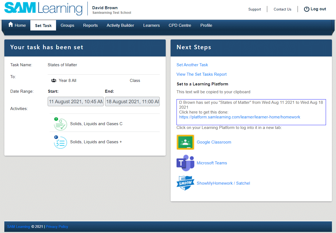The width and height of the screenshot is (336, 233).
Task: Click the Google Classroom icon
Action: click(x=185, y=142)
